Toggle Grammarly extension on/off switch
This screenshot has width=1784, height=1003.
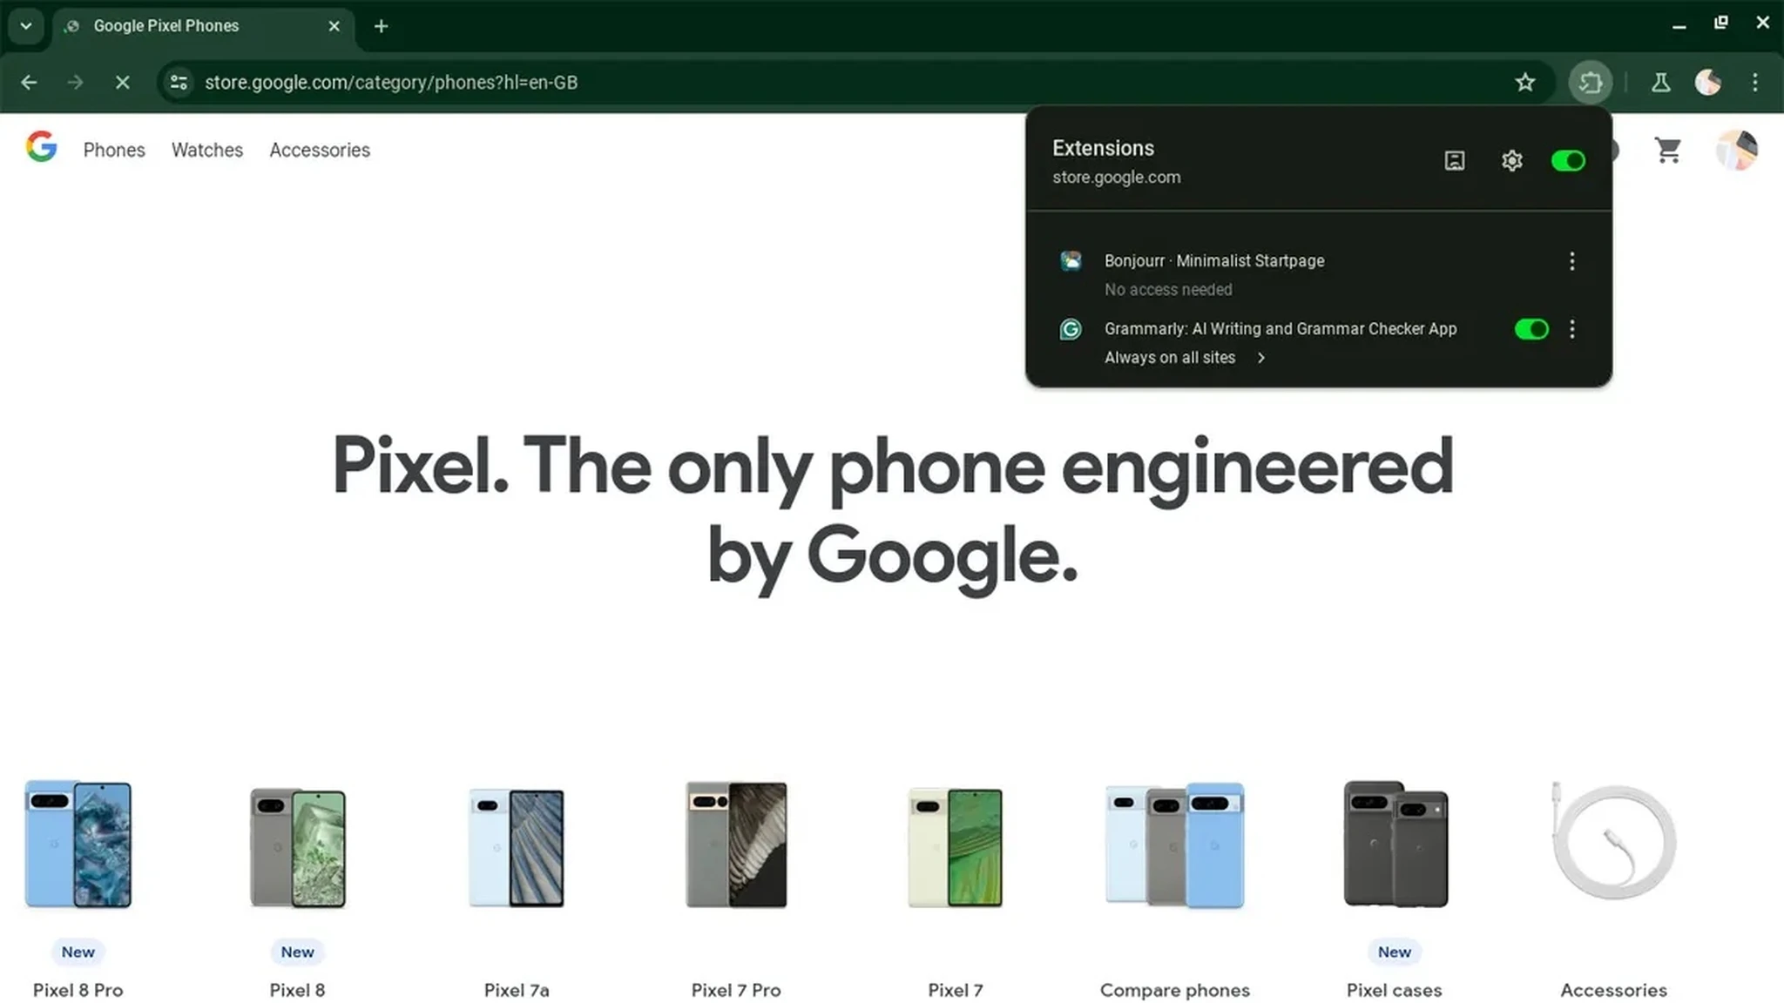coord(1531,328)
